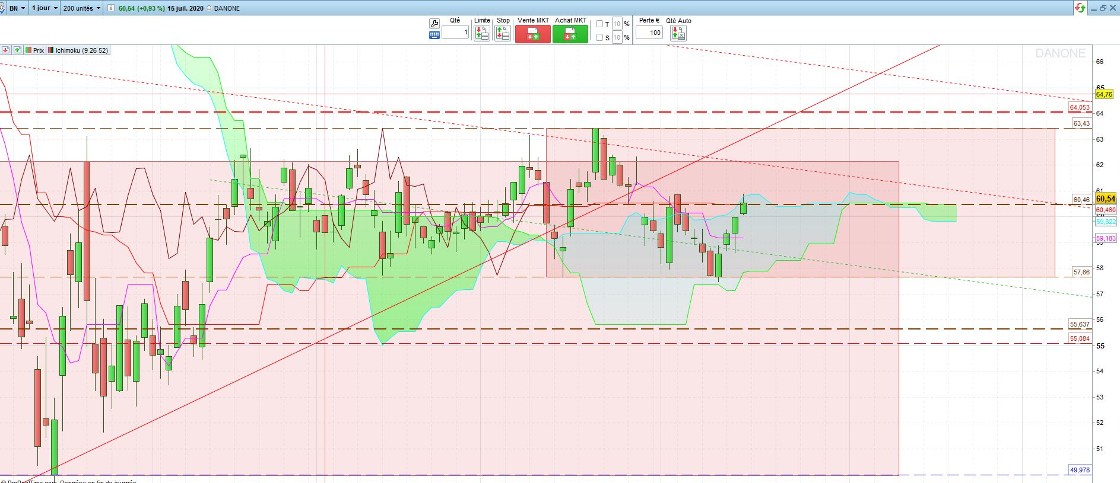Select the 64,053 price level label
Viewport: 1120px width, 483px height.
(x=1080, y=107)
